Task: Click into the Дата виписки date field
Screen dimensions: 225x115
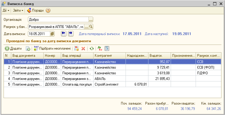Action: [x=39, y=34]
